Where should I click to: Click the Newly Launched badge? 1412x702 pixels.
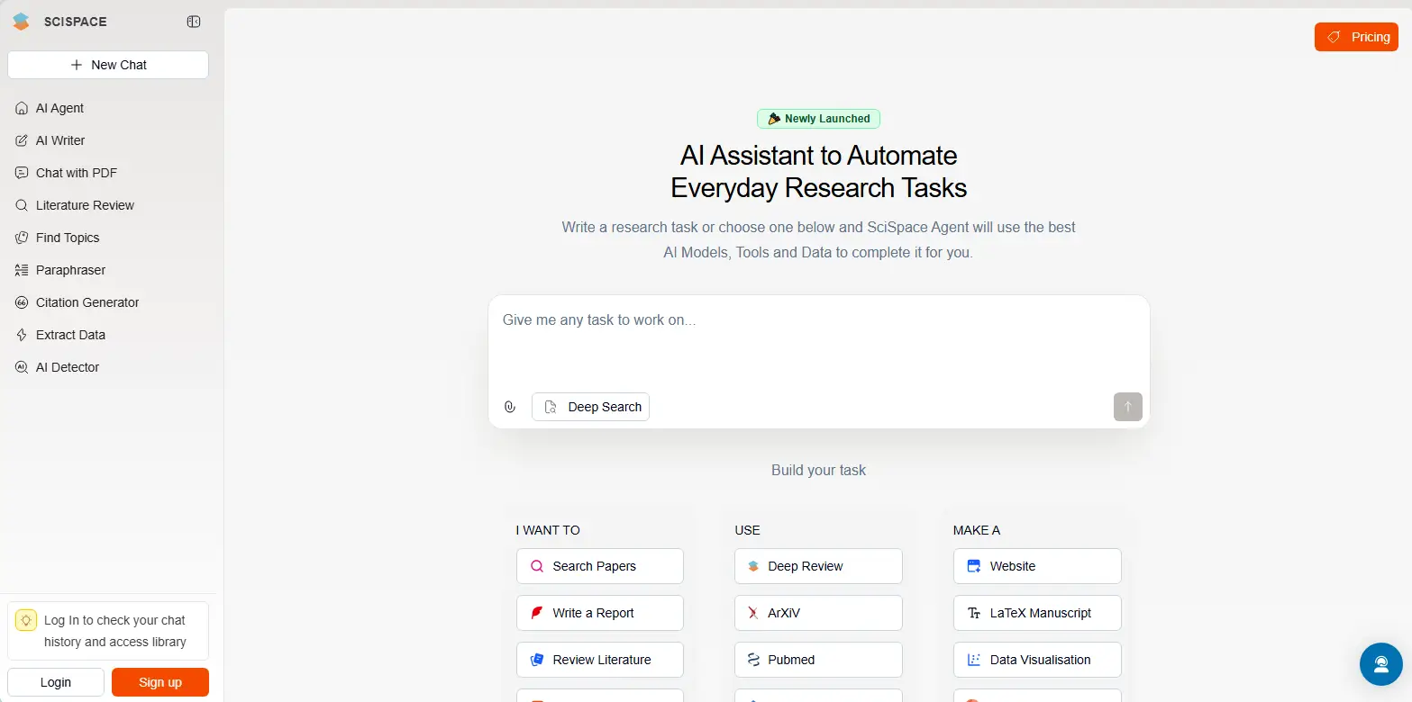(818, 119)
